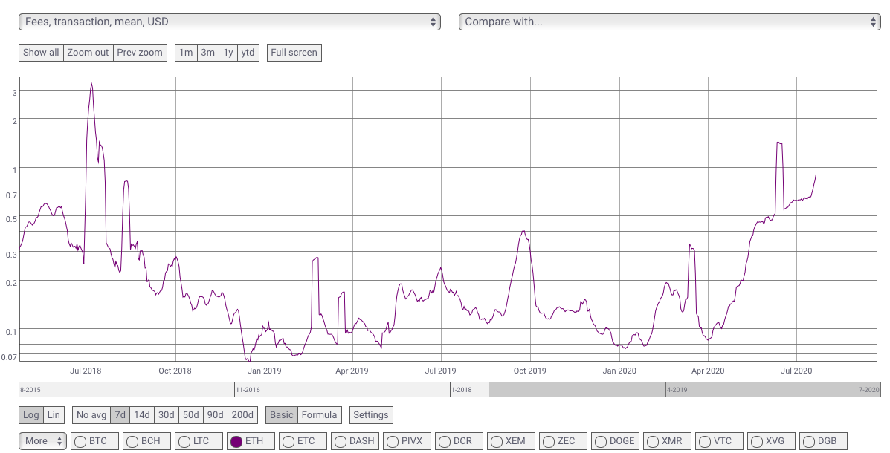
Task: Open chart in Full screen
Action: coord(294,53)
